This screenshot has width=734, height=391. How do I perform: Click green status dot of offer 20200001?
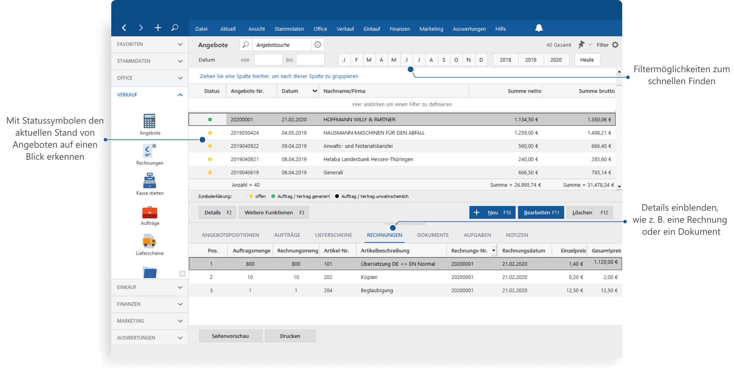[210, 120]
